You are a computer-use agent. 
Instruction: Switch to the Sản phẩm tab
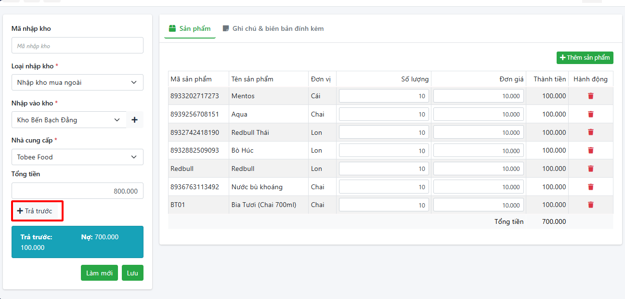point(190,29)
